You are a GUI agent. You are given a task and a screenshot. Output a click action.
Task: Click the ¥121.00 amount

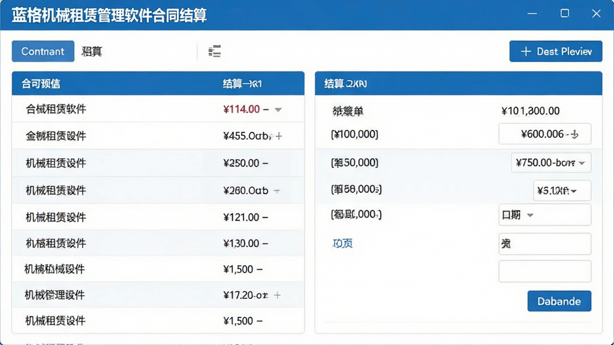pyautogui.click(x=241, y=217)
